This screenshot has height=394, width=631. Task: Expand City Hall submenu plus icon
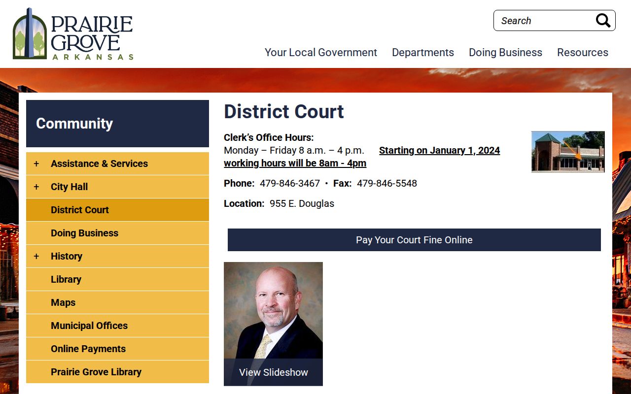[36, 187]
